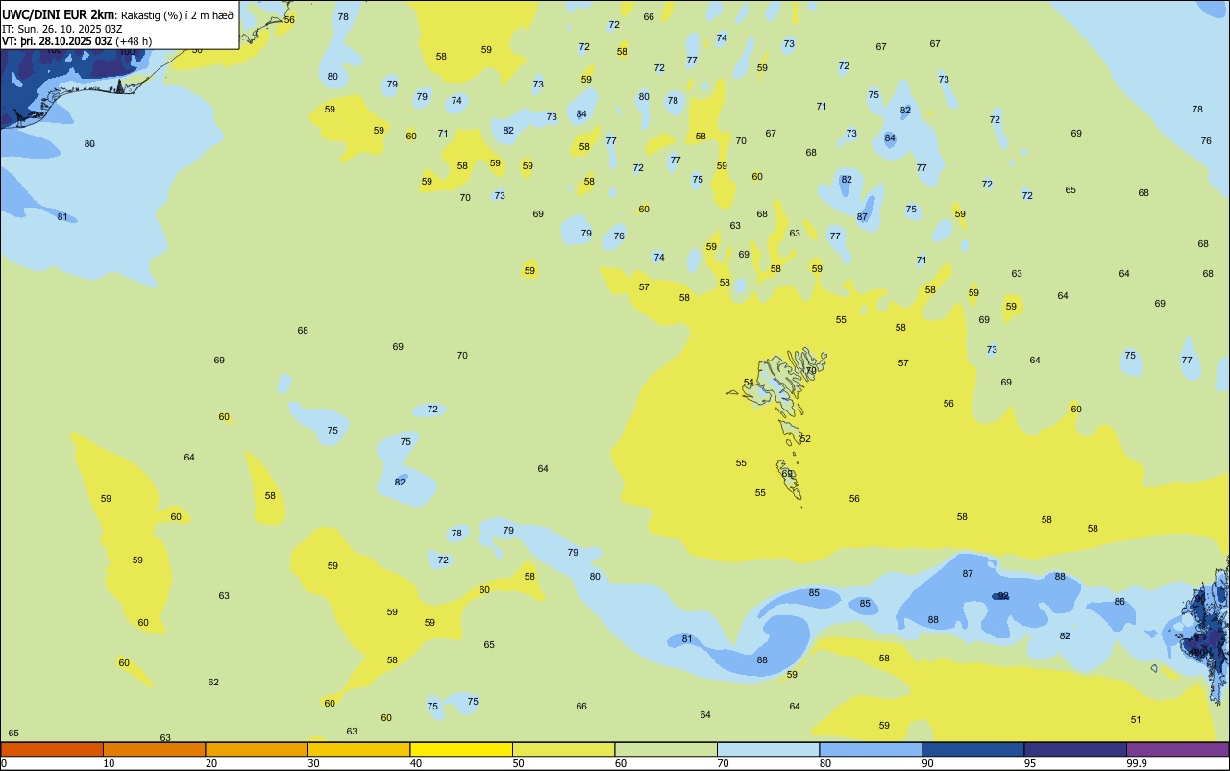Click the dark blue 90–95 legend swatch
The height and width of the screenshot is (771, 1230).
(x=972, y=749)
